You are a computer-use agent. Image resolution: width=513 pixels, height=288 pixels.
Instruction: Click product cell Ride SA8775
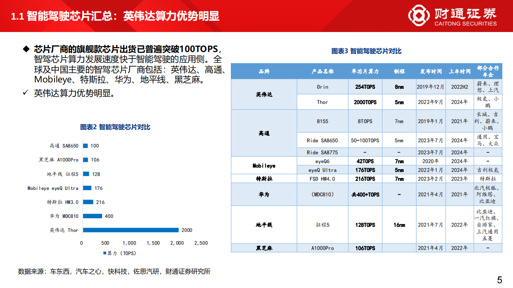(323, 152)
